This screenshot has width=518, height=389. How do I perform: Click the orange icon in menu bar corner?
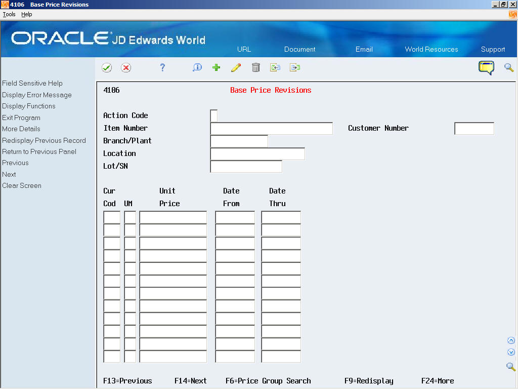(x=513, y=14)
